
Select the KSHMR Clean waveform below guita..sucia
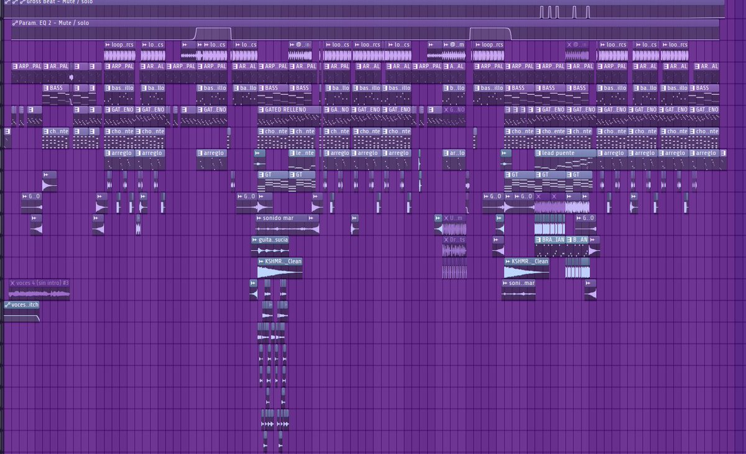point(280,272)
